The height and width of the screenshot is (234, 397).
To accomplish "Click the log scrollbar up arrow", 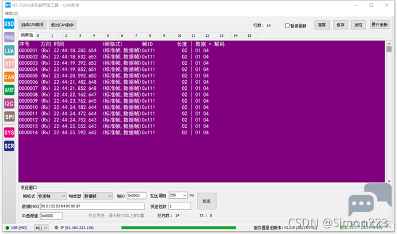I will pyautogui.click(x=389, y=44).
